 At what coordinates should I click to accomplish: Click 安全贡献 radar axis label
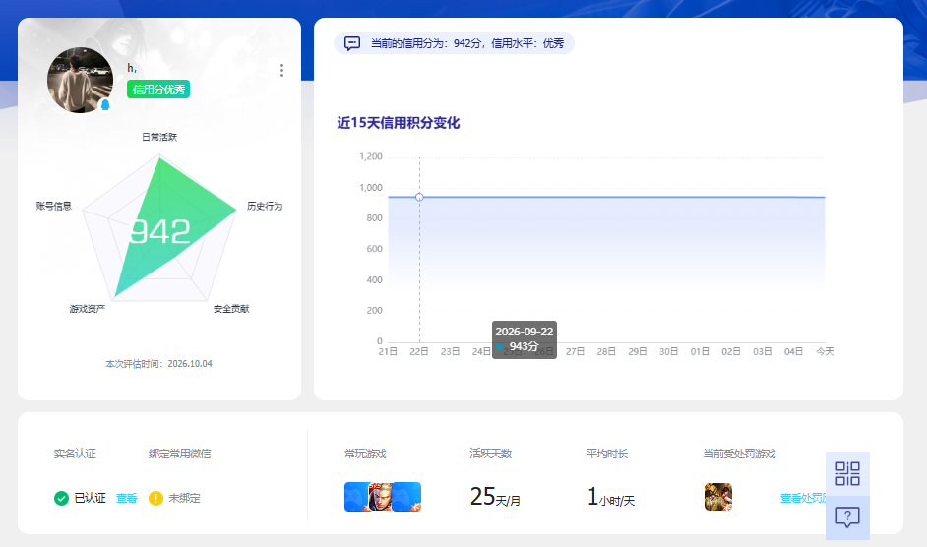click(x=231, y=309)
